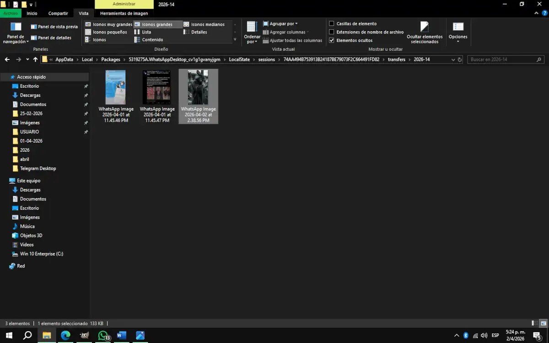Expand the 'Opciones' dropdown arrow

point(458,41)
